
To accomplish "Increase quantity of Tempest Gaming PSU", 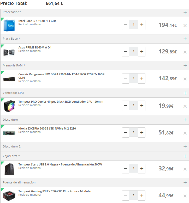I will 142,195.
